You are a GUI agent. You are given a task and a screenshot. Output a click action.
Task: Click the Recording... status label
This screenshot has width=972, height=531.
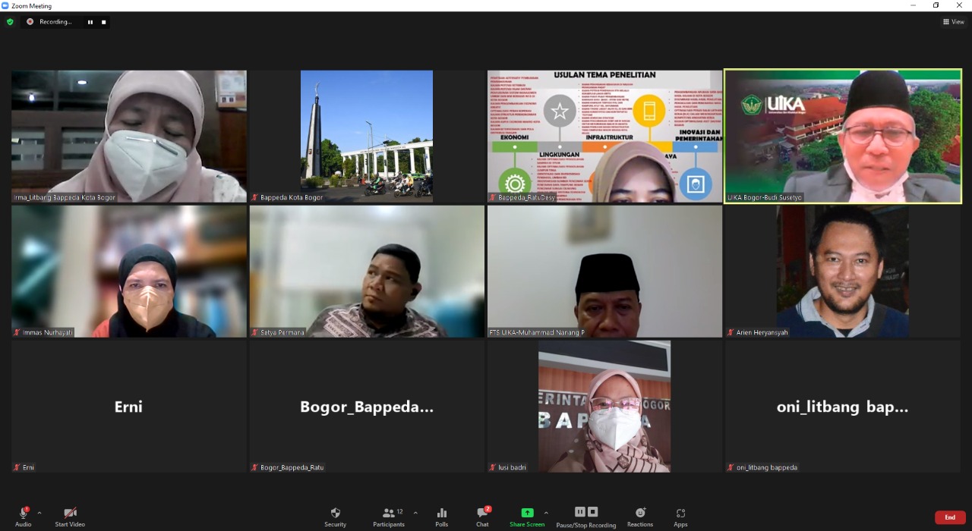point(55,22)
